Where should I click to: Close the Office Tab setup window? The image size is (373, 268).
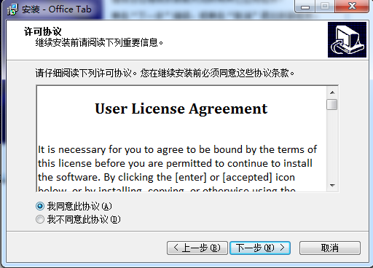pyautogui.click(x=352, y=7)
